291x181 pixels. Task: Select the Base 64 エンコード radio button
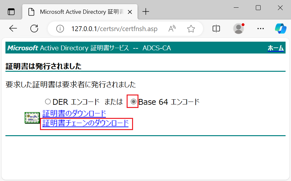pos(133,102)
